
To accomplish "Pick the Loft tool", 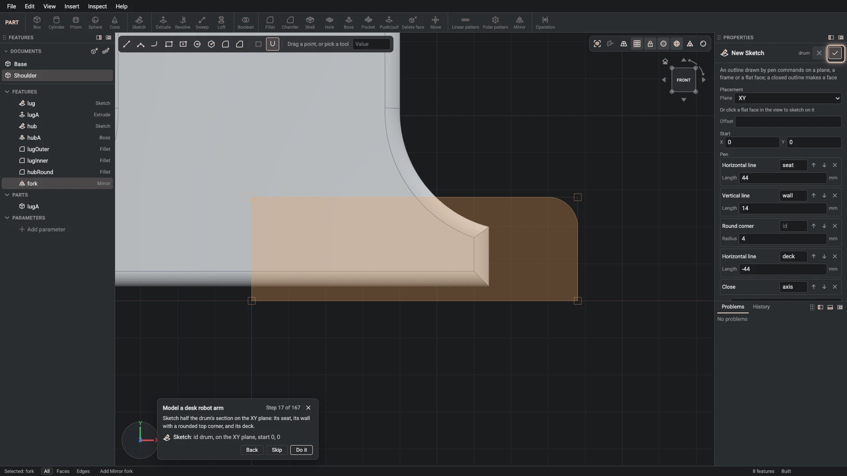I will click(x=221, y=22).
